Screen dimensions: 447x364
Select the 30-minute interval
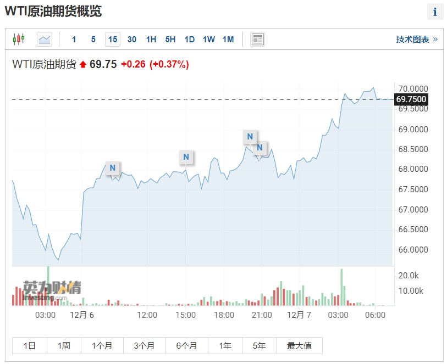132,39
